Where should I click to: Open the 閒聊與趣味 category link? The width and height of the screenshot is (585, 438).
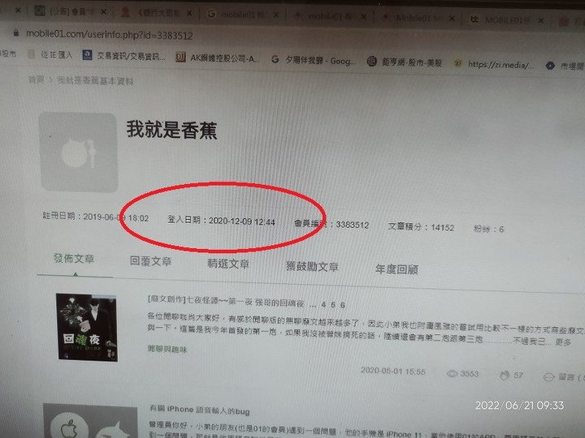167,349
